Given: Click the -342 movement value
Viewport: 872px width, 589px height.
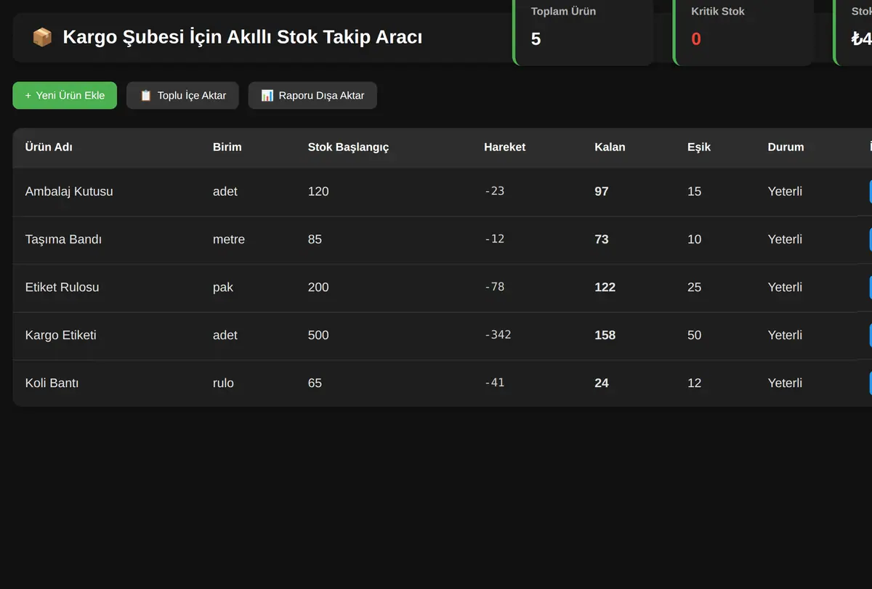Looking at the screenshot, I should [498, 335].
